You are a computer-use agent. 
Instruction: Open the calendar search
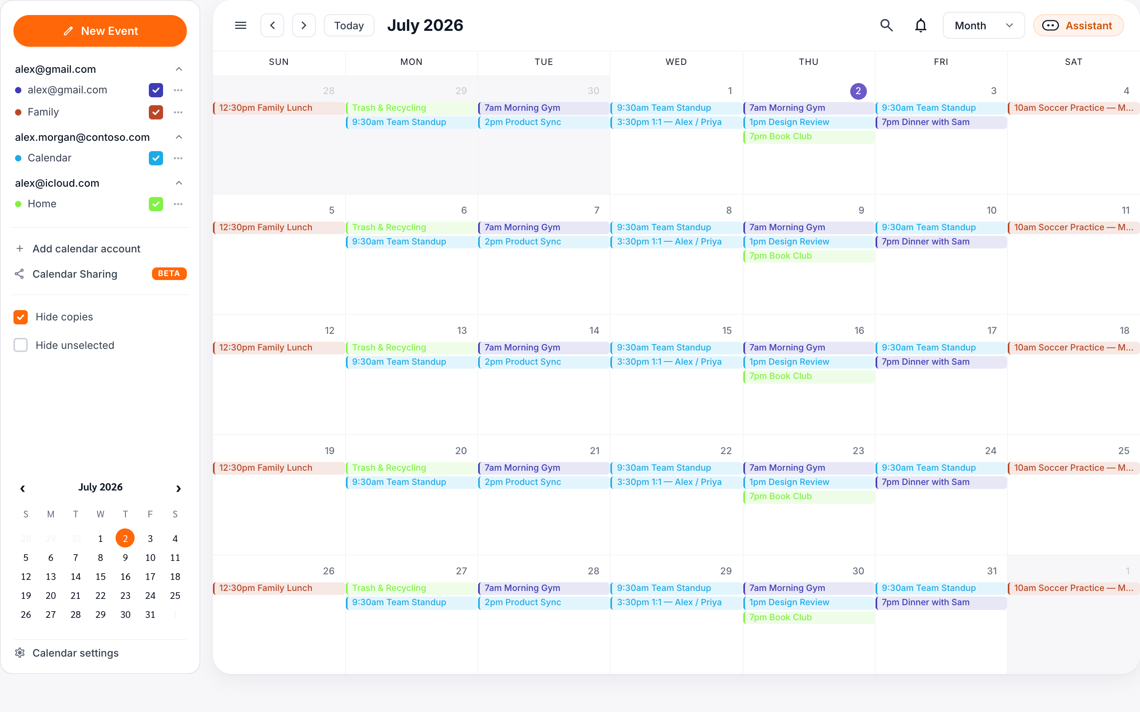tap(887, 25)
